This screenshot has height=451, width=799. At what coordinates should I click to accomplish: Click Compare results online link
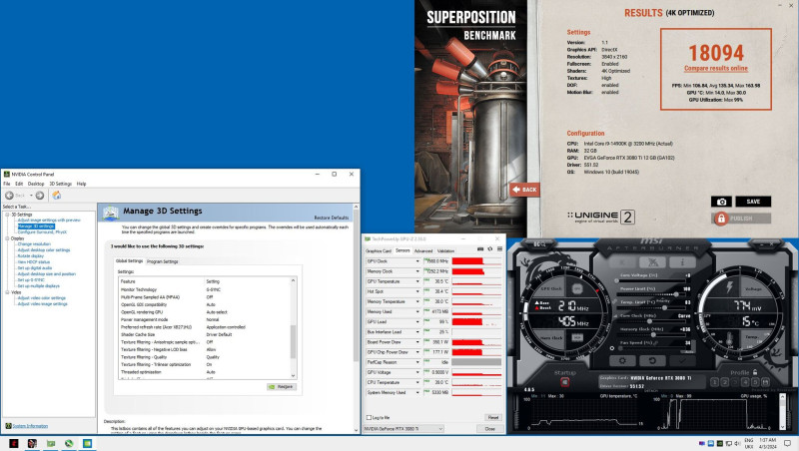(x=716, y=68)
